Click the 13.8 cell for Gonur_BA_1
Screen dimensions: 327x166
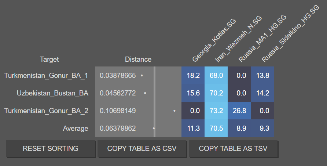(262, 75)
